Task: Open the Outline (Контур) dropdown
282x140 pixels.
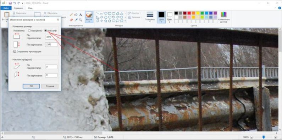Action: click(134, 13)
